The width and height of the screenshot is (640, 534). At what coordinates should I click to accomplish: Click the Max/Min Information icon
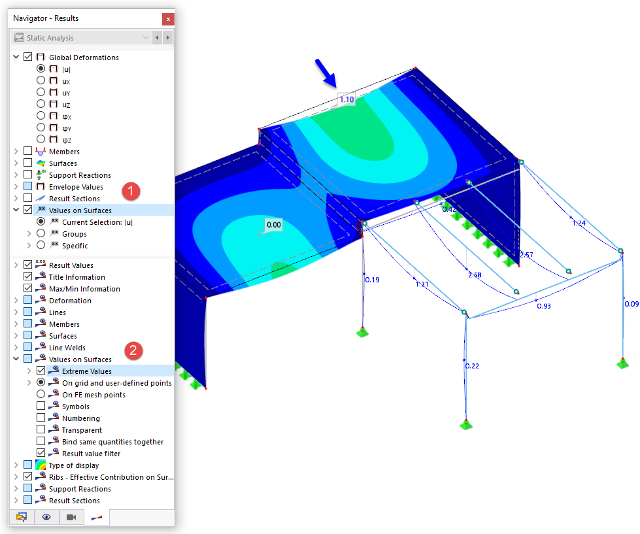pos(41,288)
